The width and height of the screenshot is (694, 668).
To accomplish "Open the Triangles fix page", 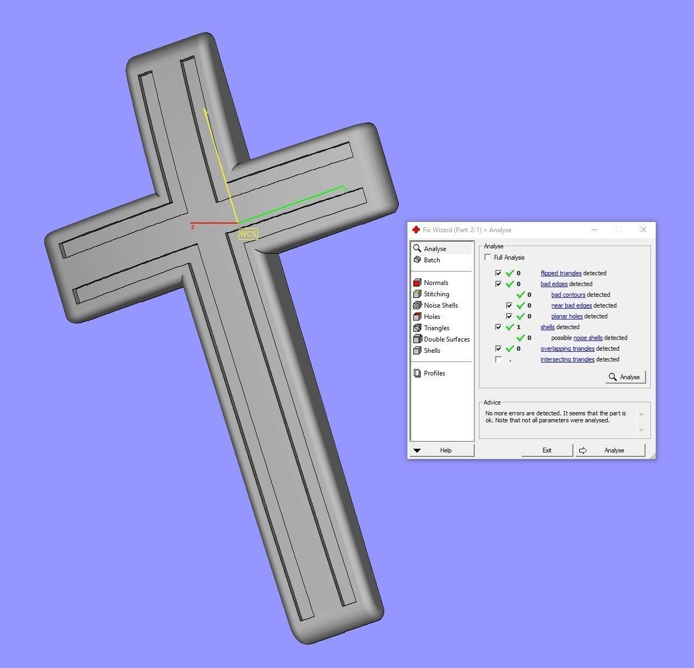I will pos(436,328).
